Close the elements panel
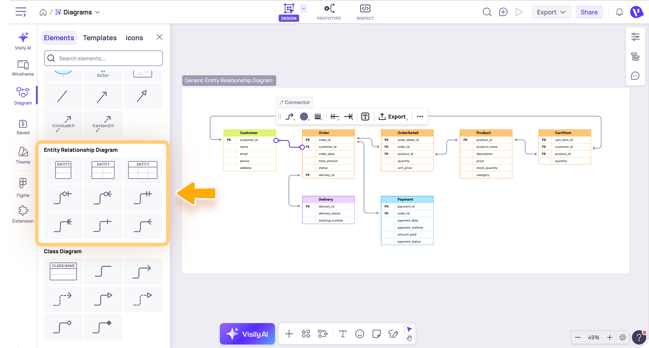The image size is (649, 348). click(x=159, y=37)
